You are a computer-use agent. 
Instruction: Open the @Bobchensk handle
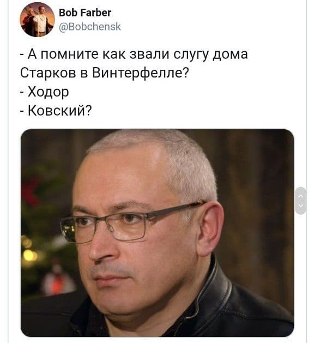point(90,27)
